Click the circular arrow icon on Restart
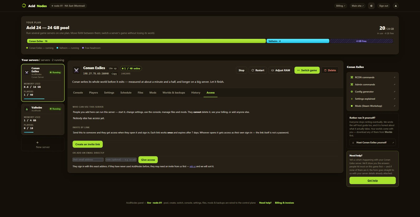 coord(253,70)
